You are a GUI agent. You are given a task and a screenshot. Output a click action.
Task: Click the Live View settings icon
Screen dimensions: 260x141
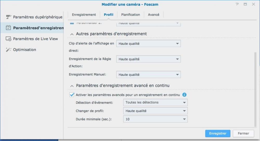(x=9, y=39)
